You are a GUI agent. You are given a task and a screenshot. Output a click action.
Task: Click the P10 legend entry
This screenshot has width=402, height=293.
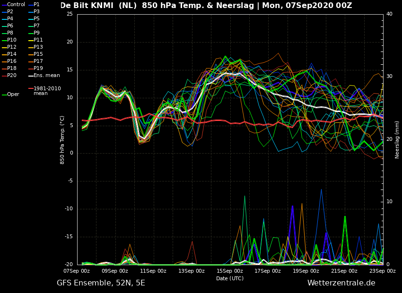(9, 40)
